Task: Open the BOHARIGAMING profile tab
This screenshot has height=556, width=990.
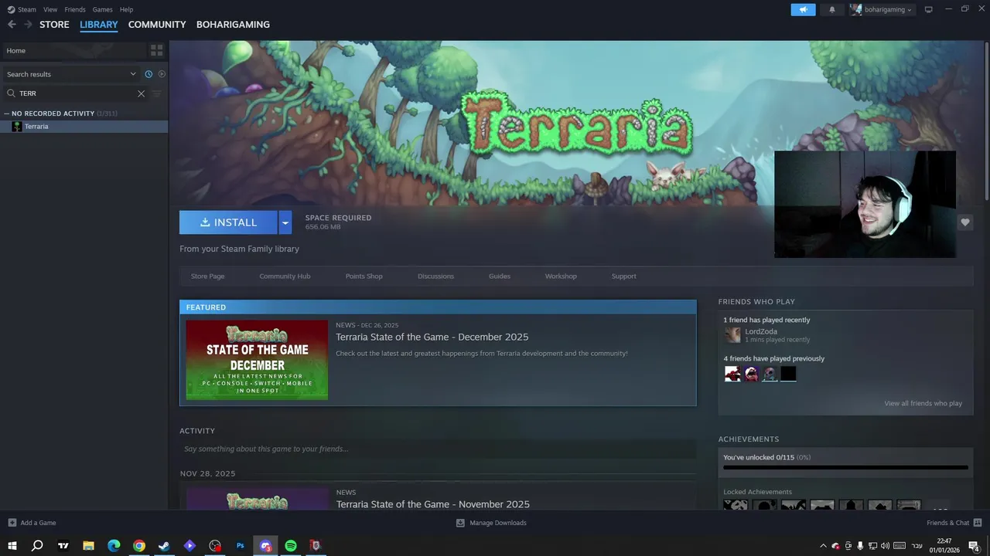Action: click(233, 25)
